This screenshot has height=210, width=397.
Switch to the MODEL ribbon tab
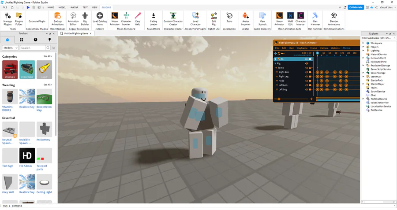[62, 7]
